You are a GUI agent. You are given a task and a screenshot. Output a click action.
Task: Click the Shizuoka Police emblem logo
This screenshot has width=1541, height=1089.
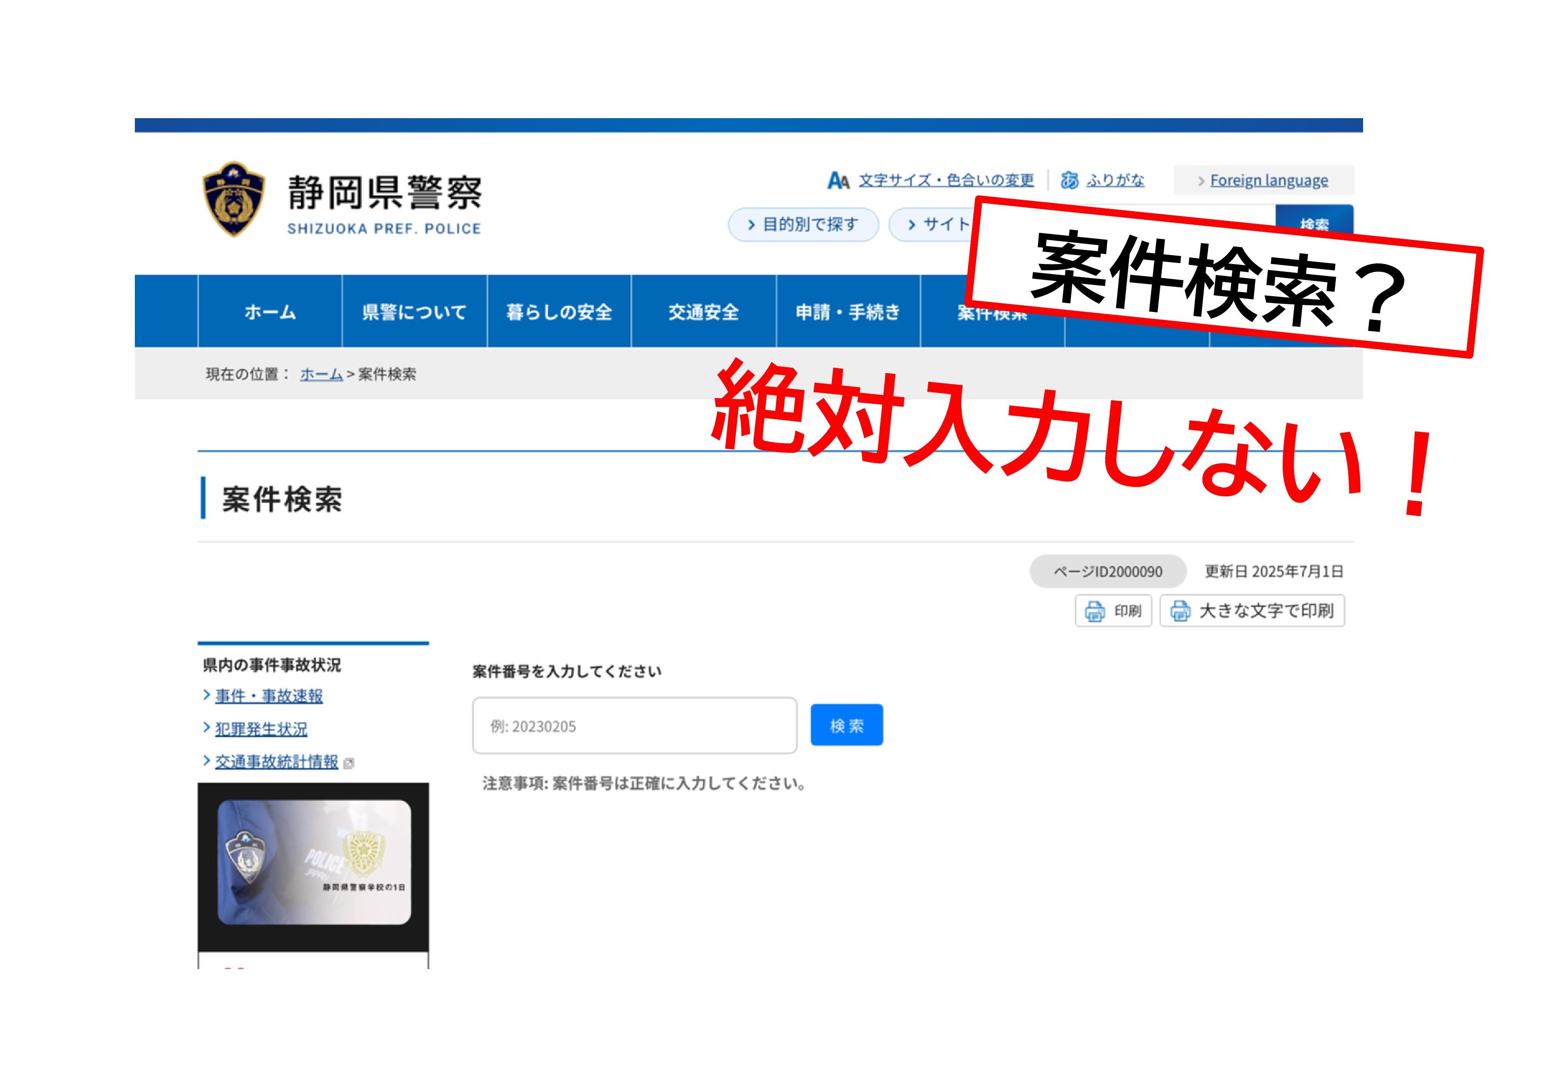234,199
